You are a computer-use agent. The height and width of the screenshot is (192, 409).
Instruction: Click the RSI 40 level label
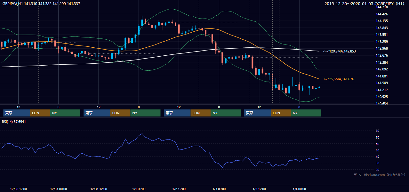click(377, 157)
